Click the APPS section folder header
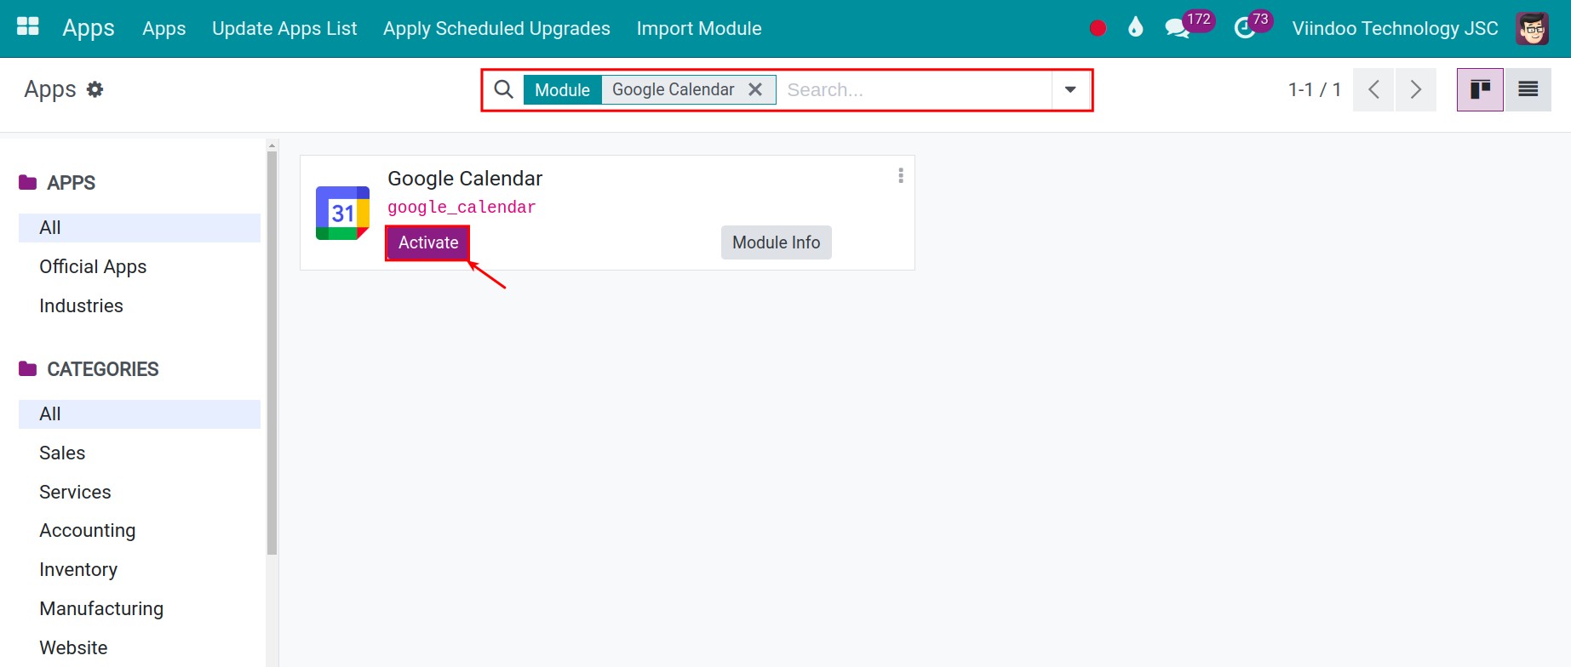 tap(57, 183)
